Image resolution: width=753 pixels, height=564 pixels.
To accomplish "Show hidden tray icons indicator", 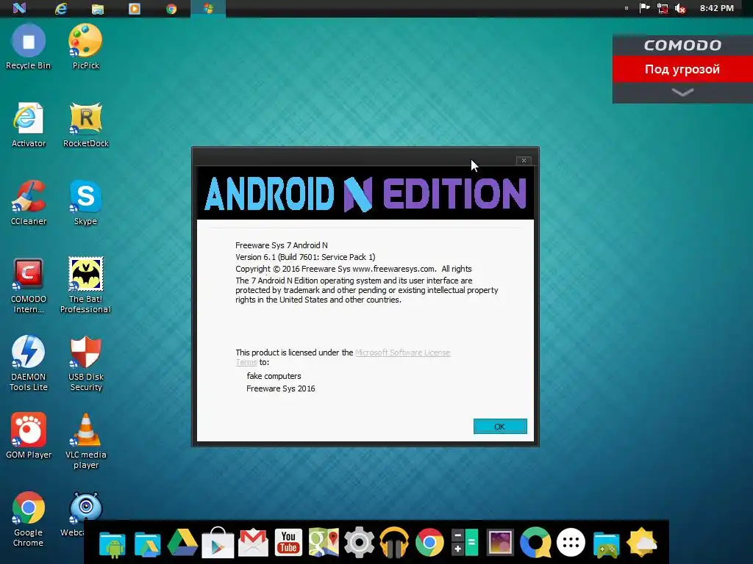I will pyautogui.click(x=627, y=8).
